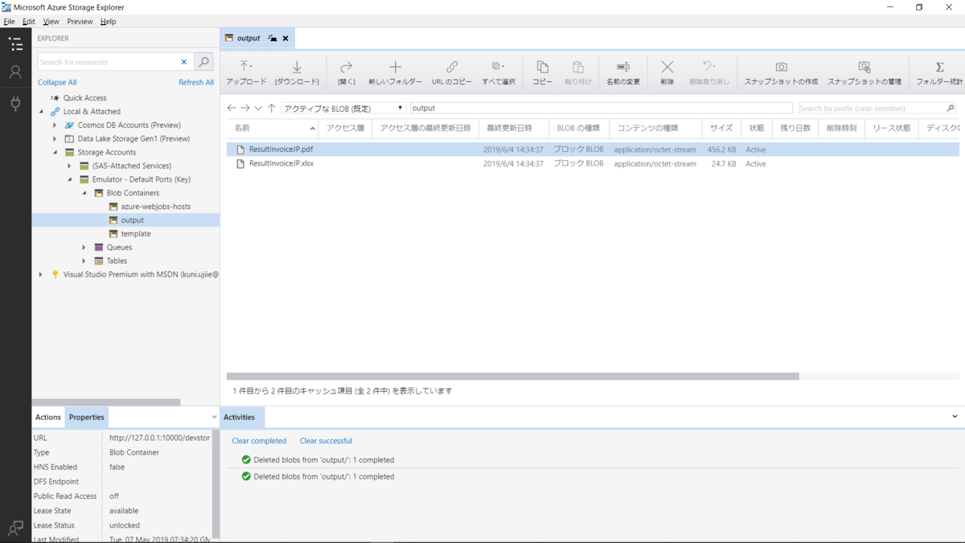Viewport: 965px width, 543px height.
Task: Click the resource search magnifier button
Action: [204, 62]
